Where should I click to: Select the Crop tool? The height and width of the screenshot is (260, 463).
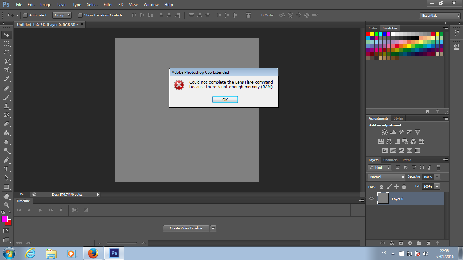[6, 70]
